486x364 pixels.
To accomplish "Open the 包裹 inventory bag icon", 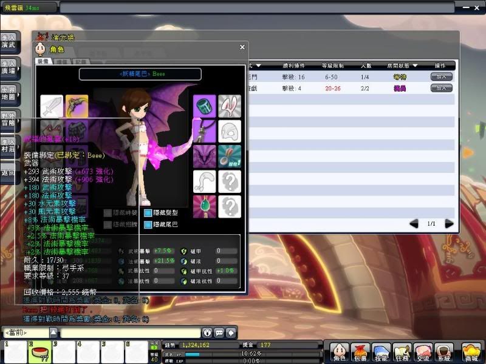I will tap(360, 351).
